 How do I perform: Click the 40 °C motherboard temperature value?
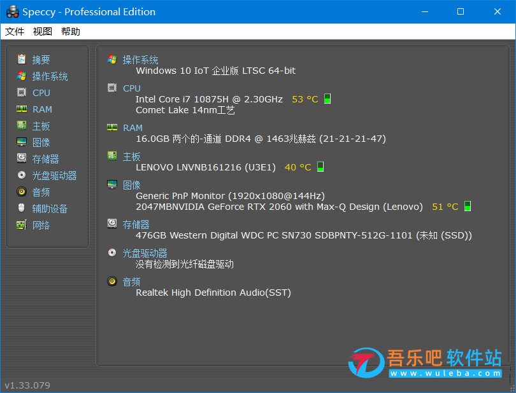click(x=298, y=167)
